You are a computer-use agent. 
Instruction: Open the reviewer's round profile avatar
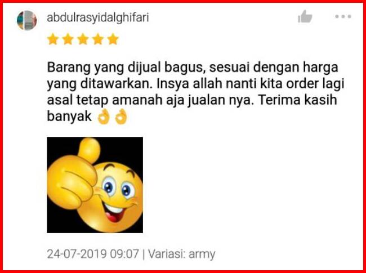pyautogui.click(x=27, y=20)
